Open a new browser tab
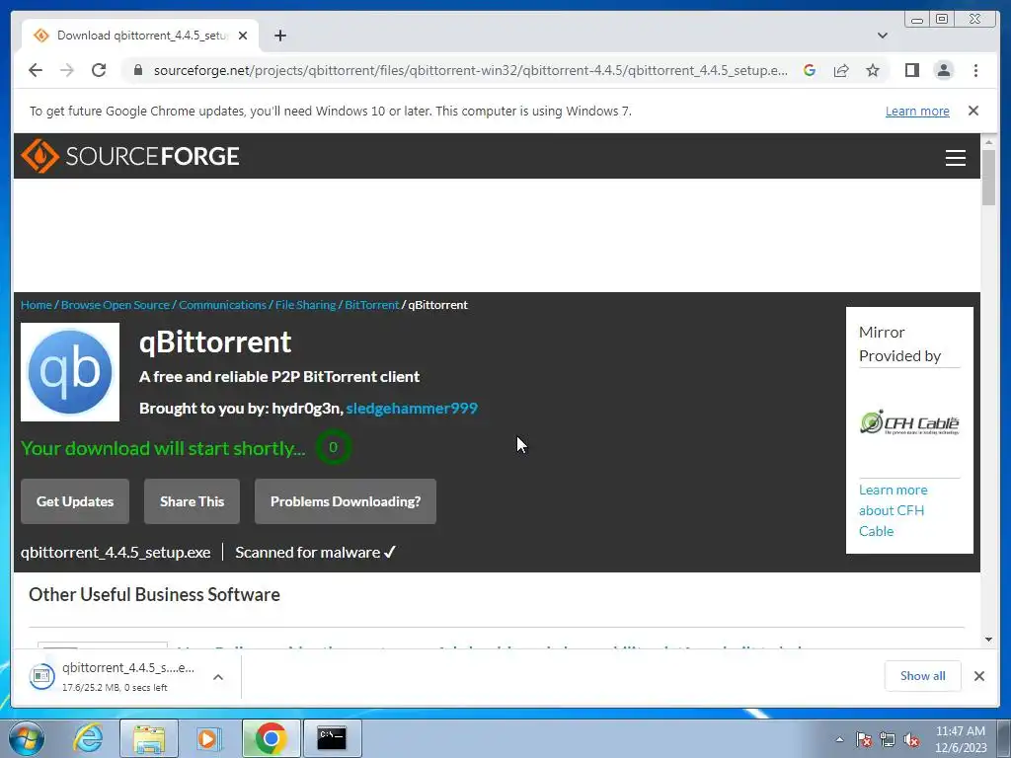This screenshot has width=1011, height=758. 279,36
